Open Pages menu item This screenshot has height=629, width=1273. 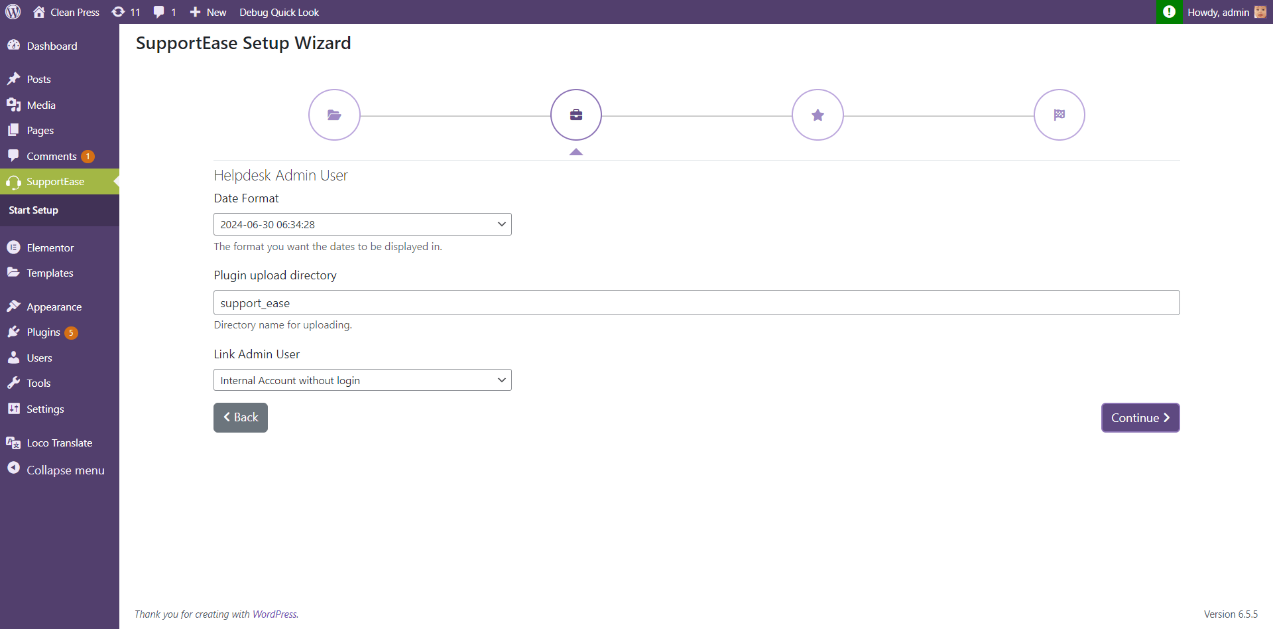60,131
